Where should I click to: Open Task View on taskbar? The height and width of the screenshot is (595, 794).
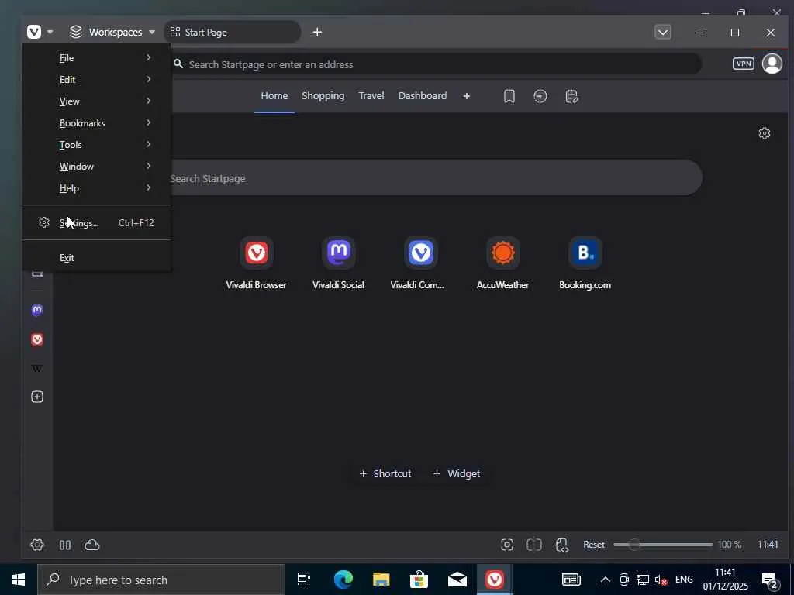[304, 580]
